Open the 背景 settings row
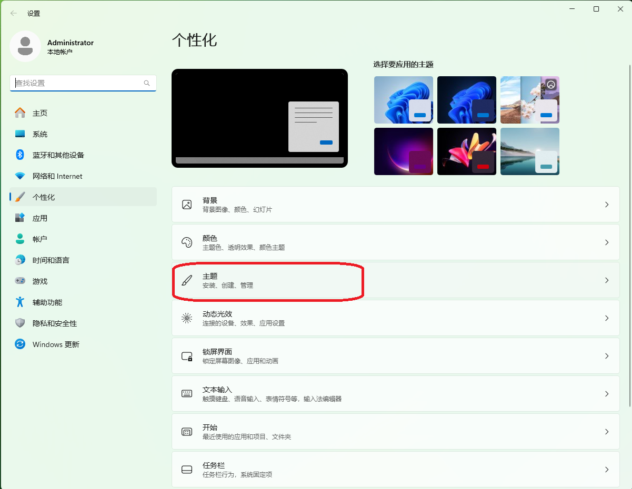Screen dimensions: 632x489 click(396, 205)
